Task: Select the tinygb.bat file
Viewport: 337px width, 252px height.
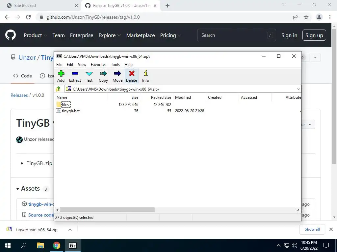Action: point(68,111)
